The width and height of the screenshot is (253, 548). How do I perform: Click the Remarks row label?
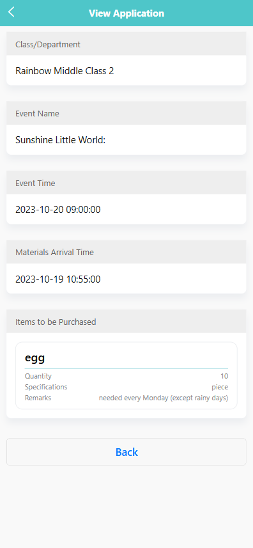point(38,398)
